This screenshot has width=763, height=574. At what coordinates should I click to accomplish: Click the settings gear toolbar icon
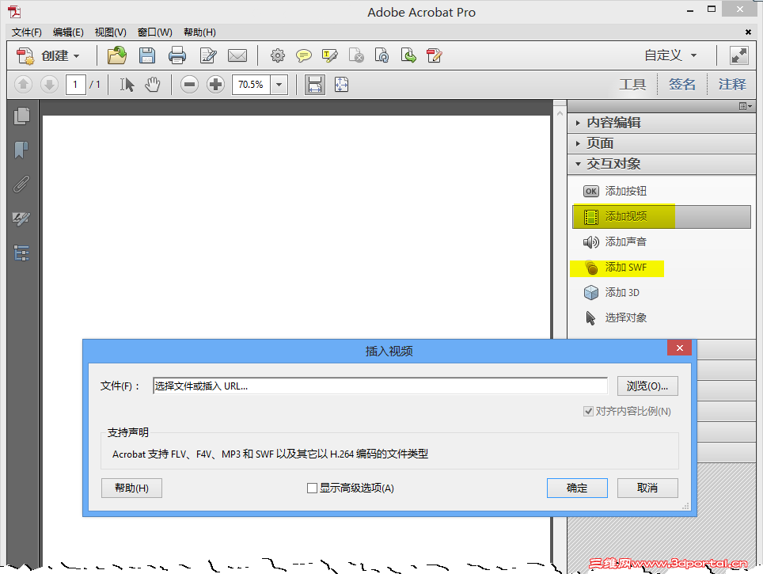click(x=277, y=55)
